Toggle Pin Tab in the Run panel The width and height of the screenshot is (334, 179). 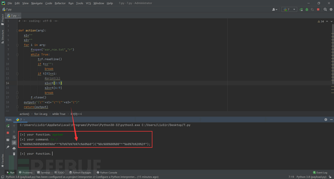click(8, 147)
